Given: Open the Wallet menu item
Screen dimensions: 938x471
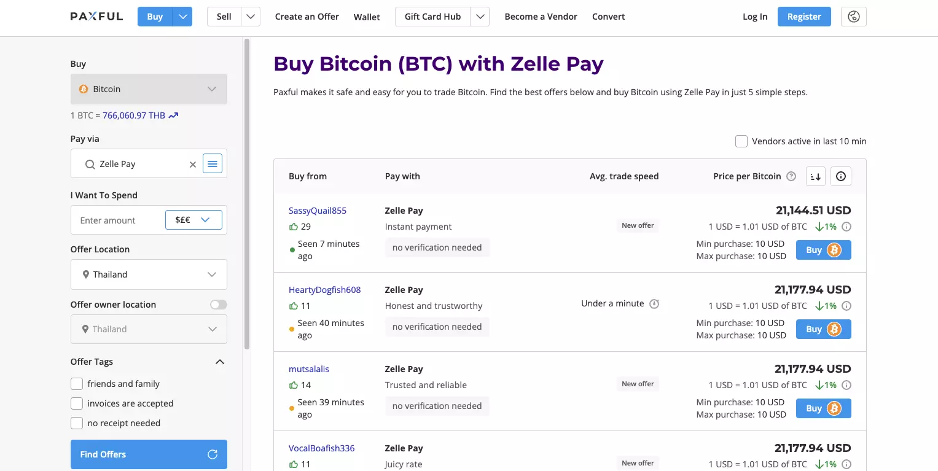Looking at the screenshot, I should click(x=367, y=17).
